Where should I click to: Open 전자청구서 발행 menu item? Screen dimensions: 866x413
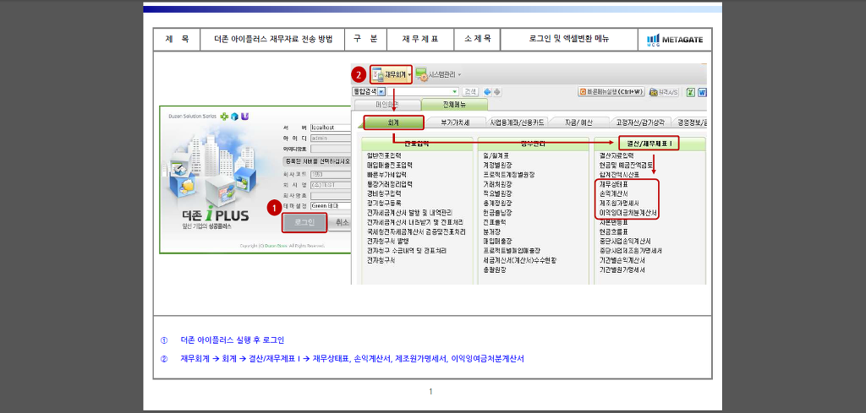click(x=387, y=241)
